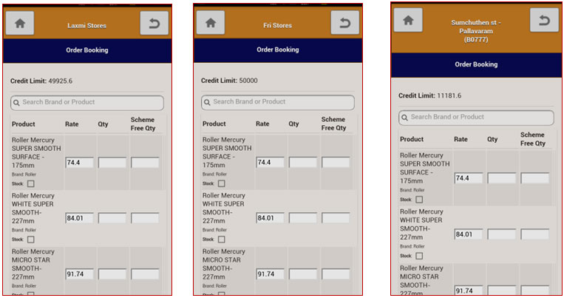The height and width of the screenshot is (298, 564).
Task: Select Scheme Free Qty for WHITE SUPER SMOOTH in Laxmi Stores
Action: [145, 218]
